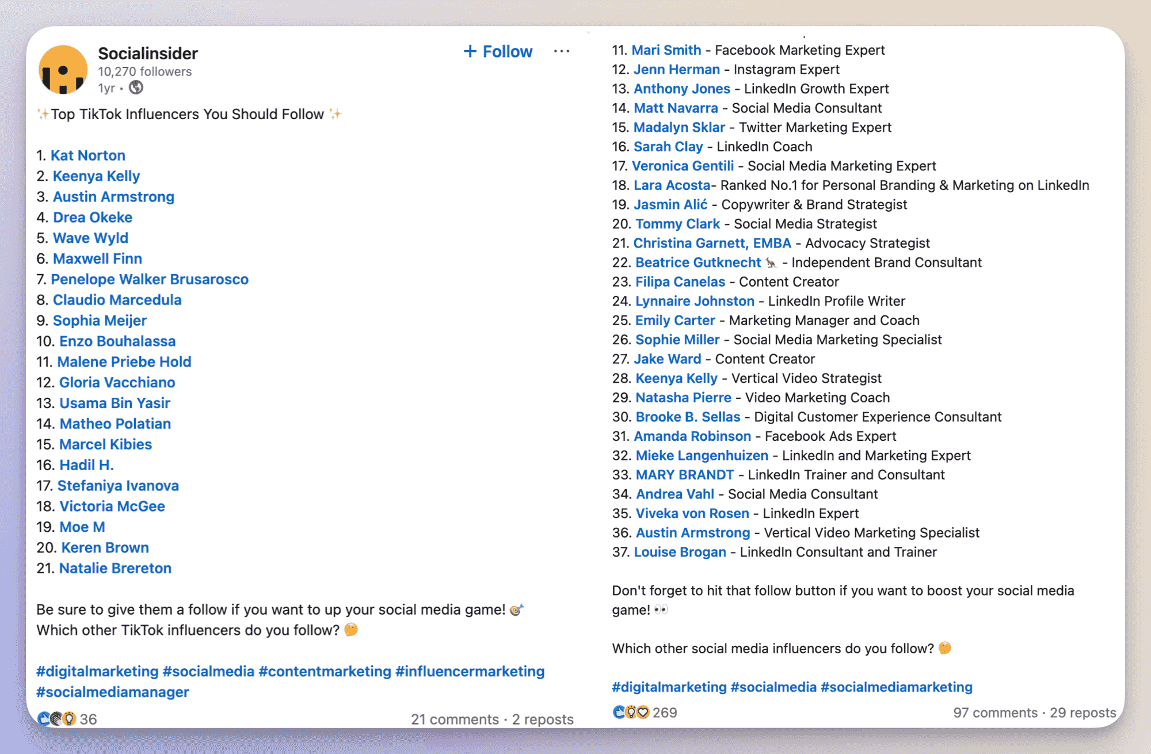Image resolution: width=1151 pixels, height=754 pixels.
Task: Click reaction icons beside 269 count
Action: coord(631,712)
